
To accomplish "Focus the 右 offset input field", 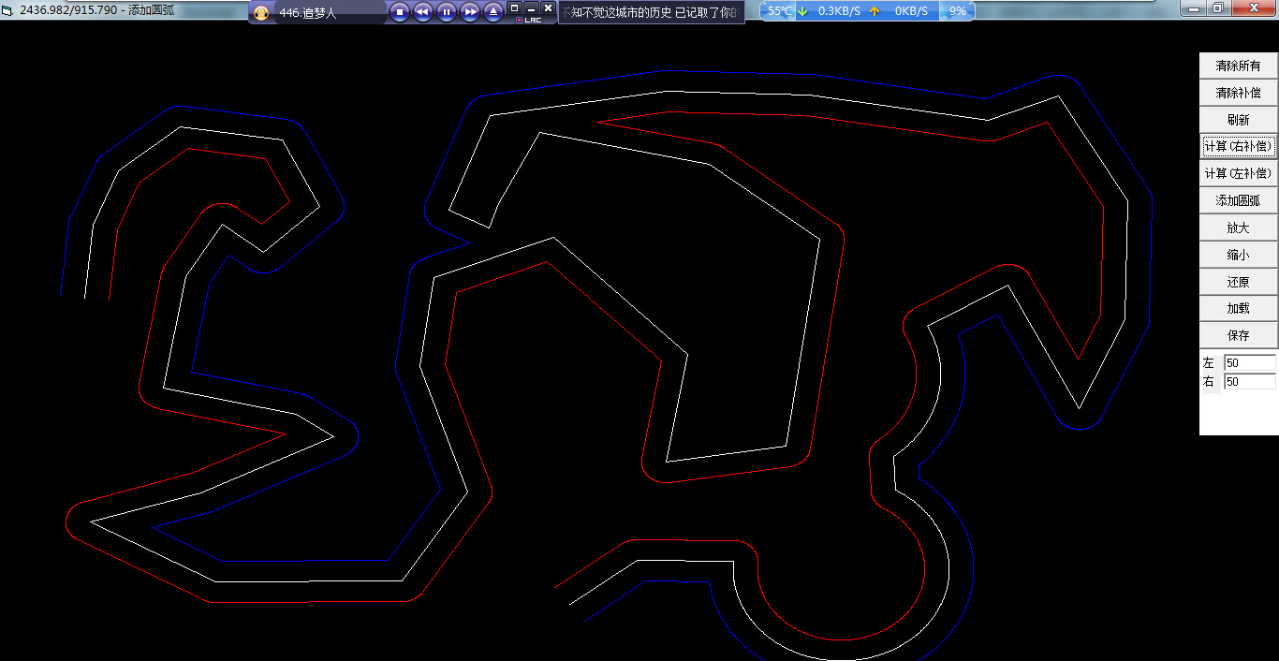I will point(1250,381).
